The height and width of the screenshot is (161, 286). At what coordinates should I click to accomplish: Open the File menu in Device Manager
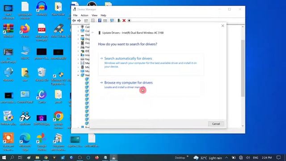click(x=75, y=15)
